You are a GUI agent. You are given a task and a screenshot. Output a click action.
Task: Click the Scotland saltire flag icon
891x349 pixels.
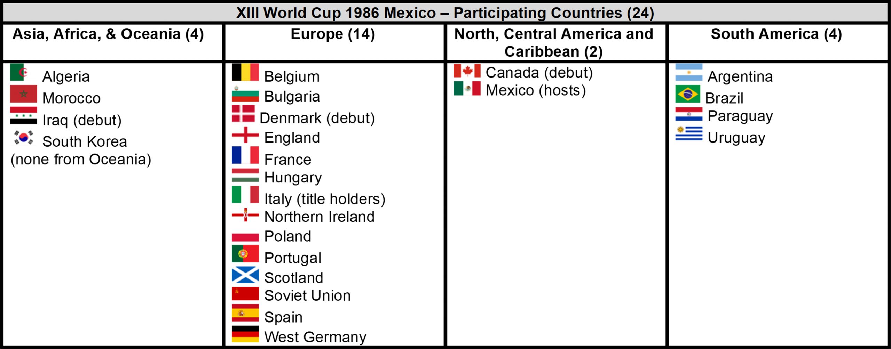point(245,275)
